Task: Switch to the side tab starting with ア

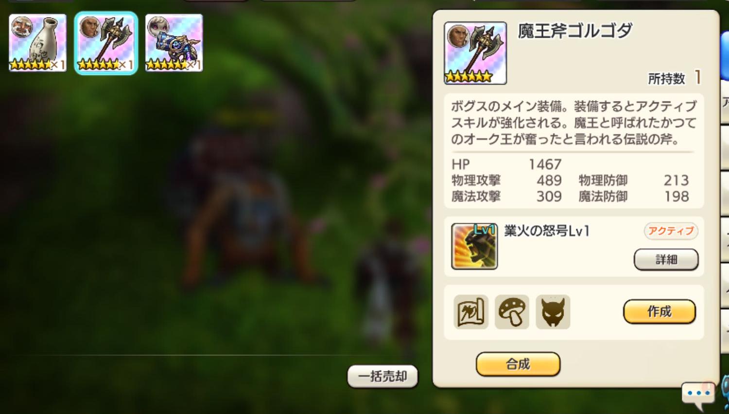Action: (x=725, y=105)
